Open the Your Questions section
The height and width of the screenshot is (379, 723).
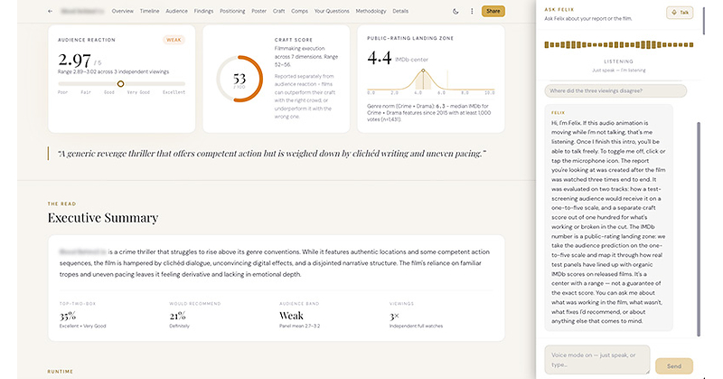[332, 11]
